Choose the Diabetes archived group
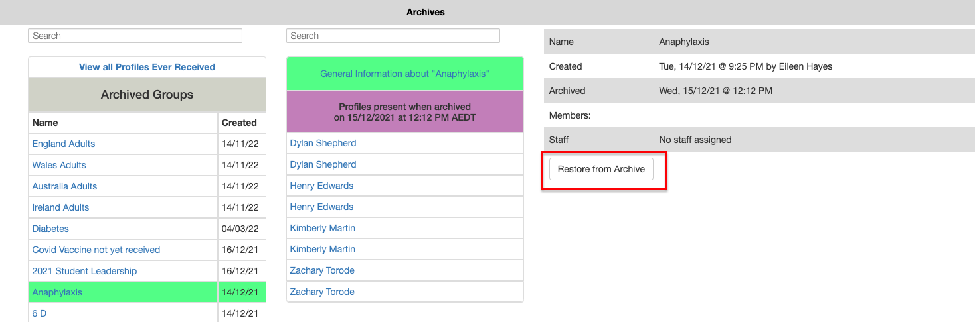This screenshot has width=975, height=322. click(x=50, y=229)
